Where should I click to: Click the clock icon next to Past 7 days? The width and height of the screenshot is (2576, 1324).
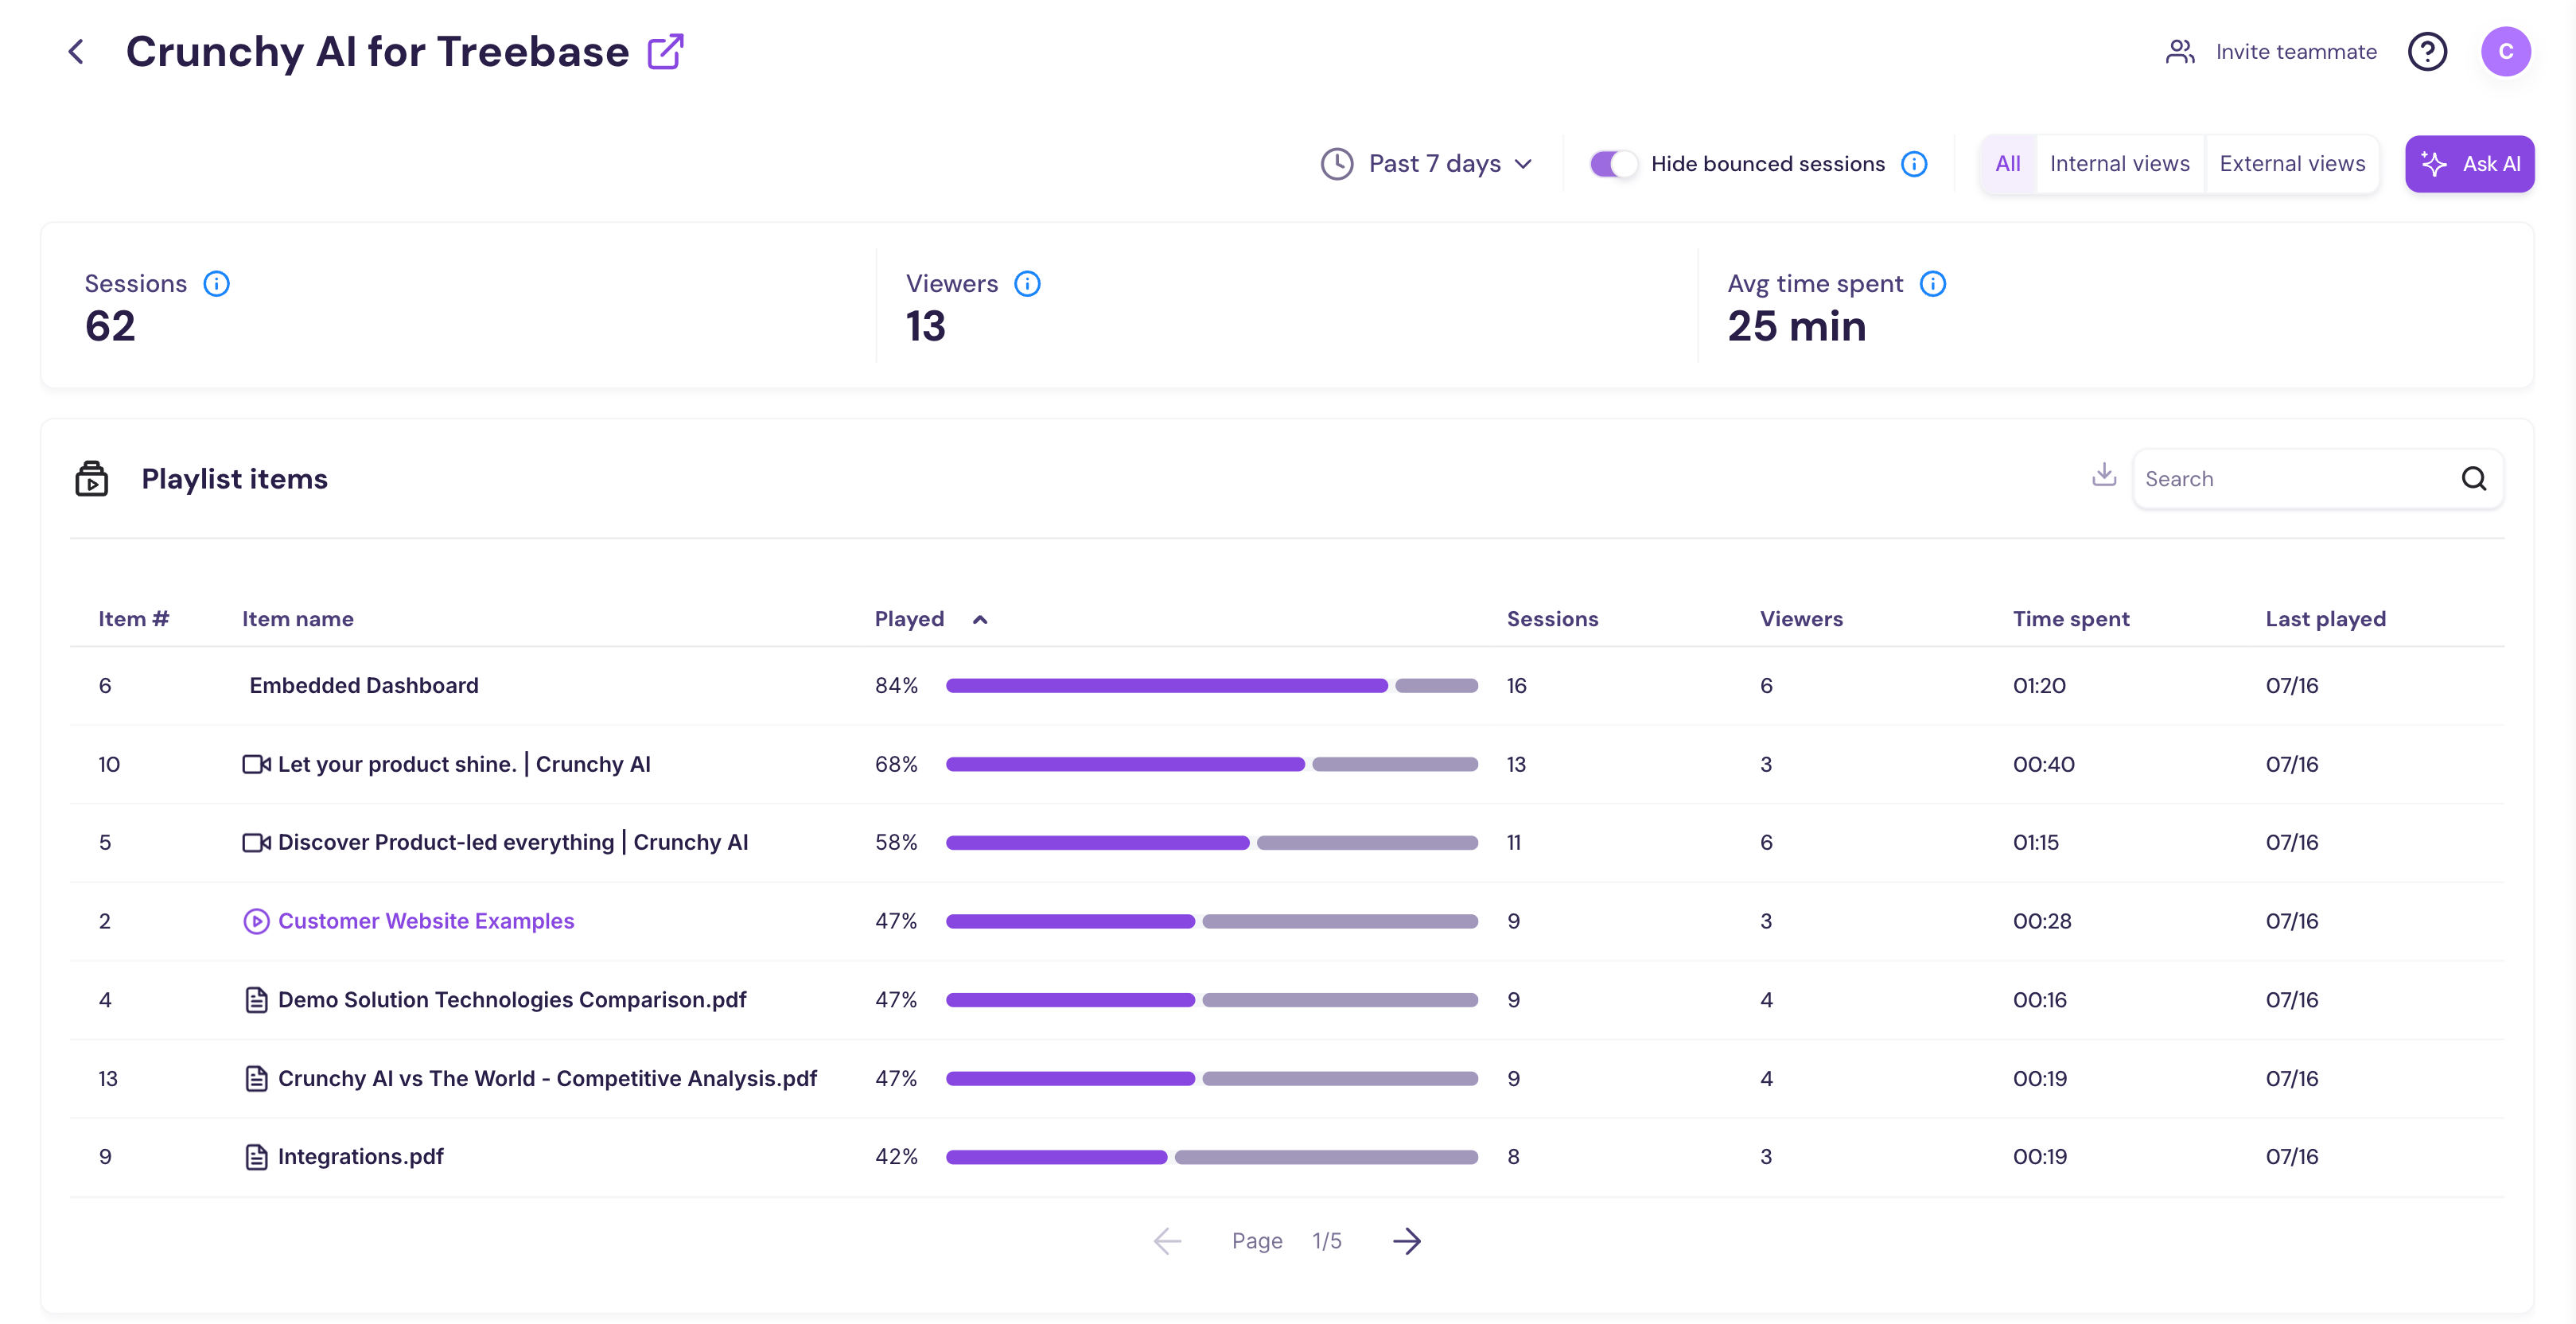(x=1337, y=164)
